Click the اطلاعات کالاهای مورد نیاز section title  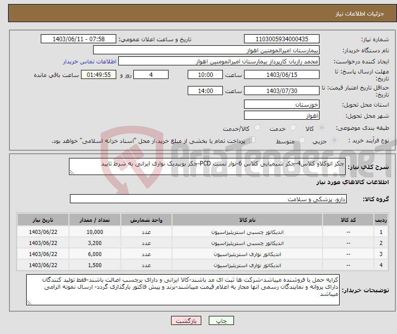point(352,182)
